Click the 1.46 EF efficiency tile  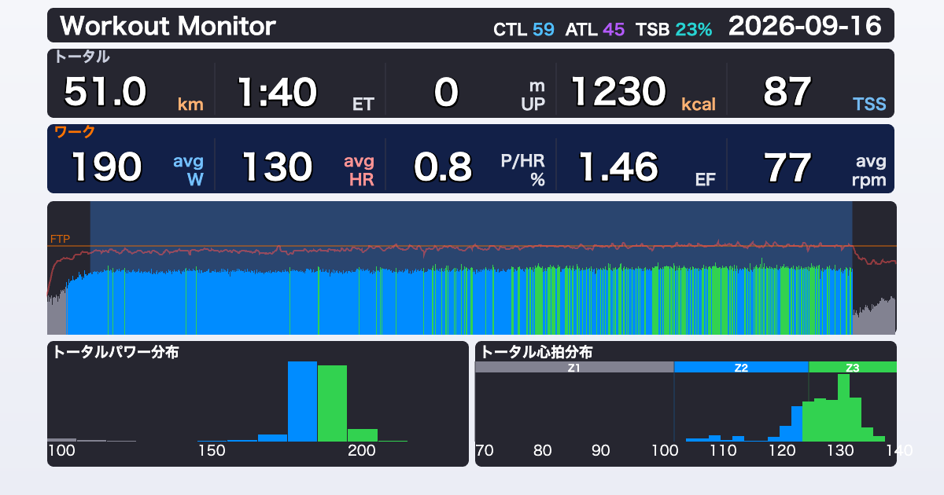(641, 167)
